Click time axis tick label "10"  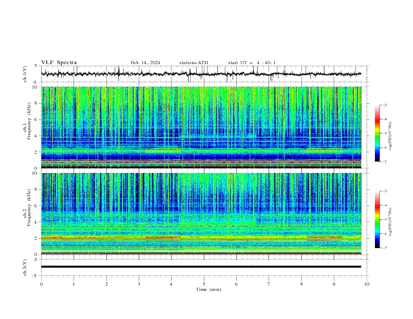pos(367,284)
